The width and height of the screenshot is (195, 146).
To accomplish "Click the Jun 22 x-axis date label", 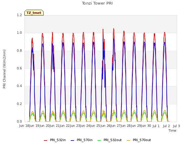I will (x=65, y=126).
